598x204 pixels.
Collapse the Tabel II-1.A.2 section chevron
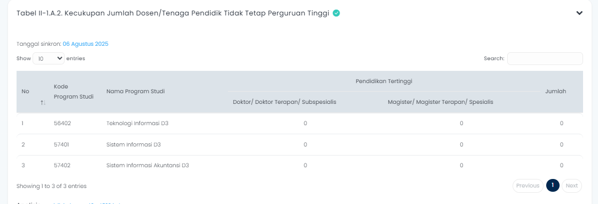579,13
